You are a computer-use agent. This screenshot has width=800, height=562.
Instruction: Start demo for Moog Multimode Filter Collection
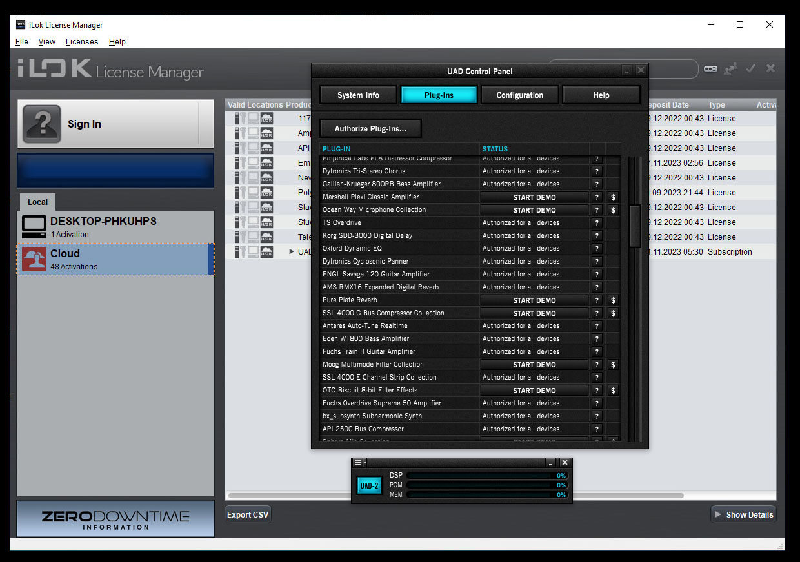pyautogui.click(x=534, y=365)
